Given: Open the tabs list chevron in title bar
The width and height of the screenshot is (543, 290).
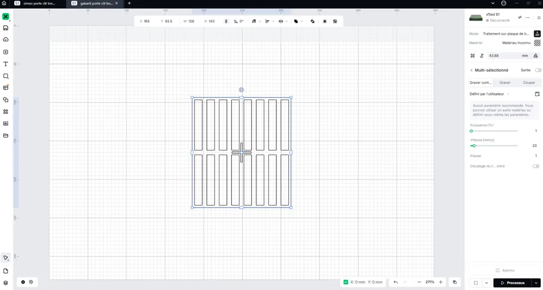Looking at the screenshot, I should (x=493, y=3).
